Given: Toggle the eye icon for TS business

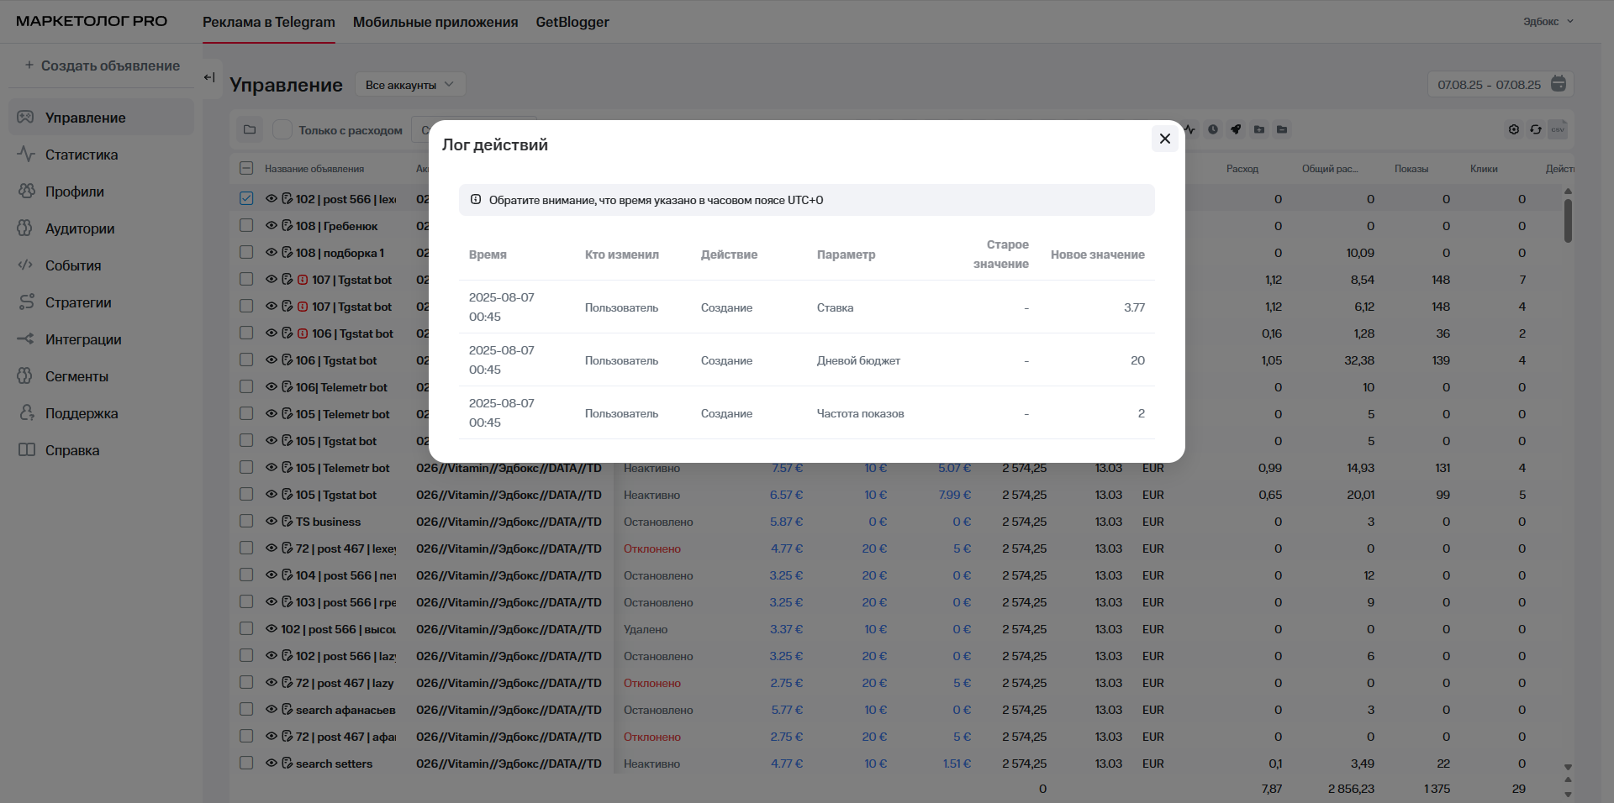Looking at the screenshot, I should [x=272, y=522].
